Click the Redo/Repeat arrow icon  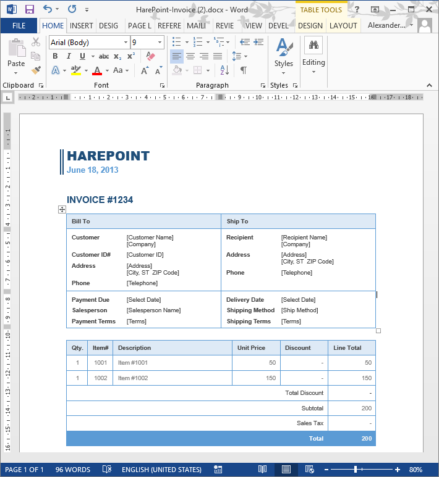[72, 9]
